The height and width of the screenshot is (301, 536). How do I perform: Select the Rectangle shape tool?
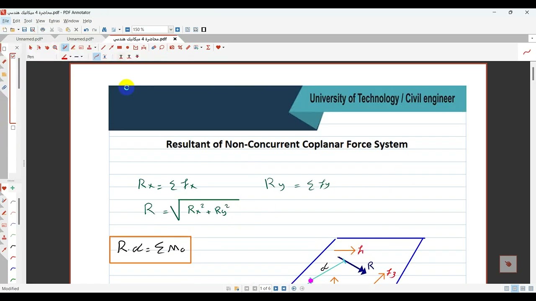[119, 48]
